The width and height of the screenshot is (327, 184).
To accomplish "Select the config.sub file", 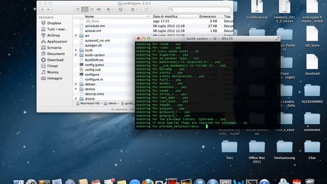I will click(93, 70).
